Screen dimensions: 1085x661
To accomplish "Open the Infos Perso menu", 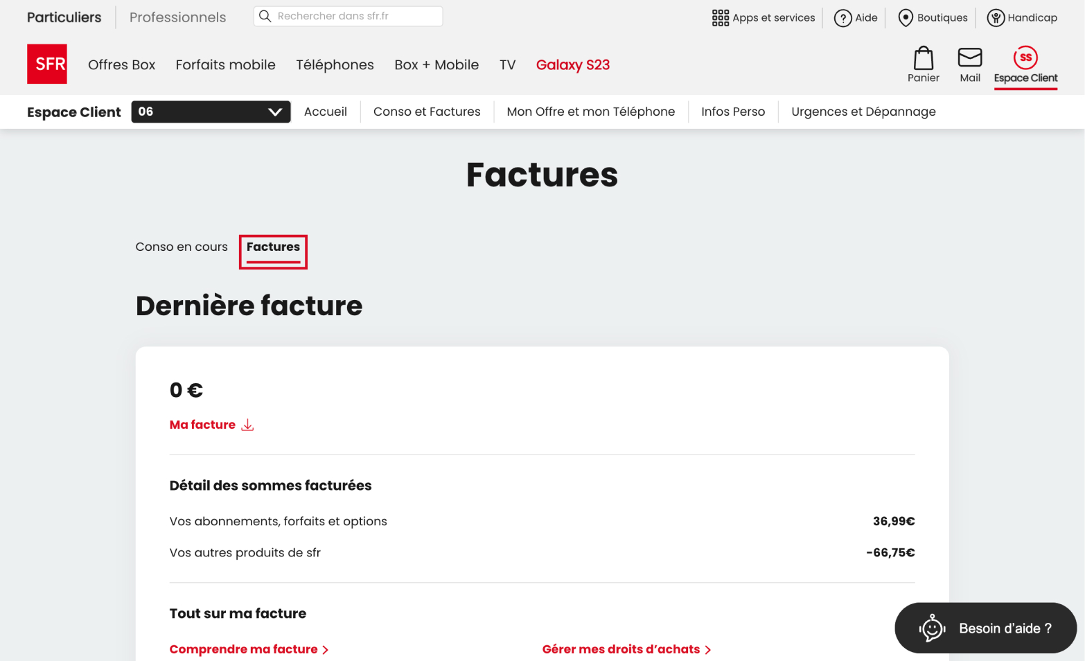I will tap(733, 112).
